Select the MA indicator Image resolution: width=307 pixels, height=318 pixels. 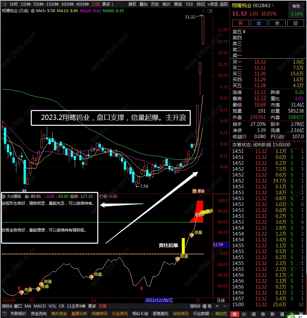(28, 306)
